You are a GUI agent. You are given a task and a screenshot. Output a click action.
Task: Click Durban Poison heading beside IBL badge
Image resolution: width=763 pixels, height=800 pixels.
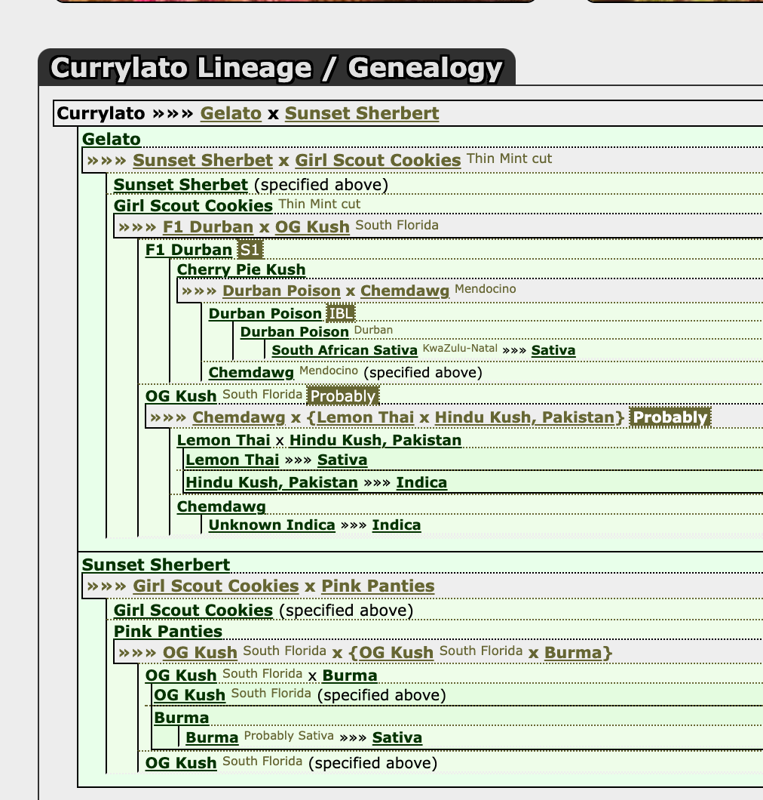pos(265,313)
